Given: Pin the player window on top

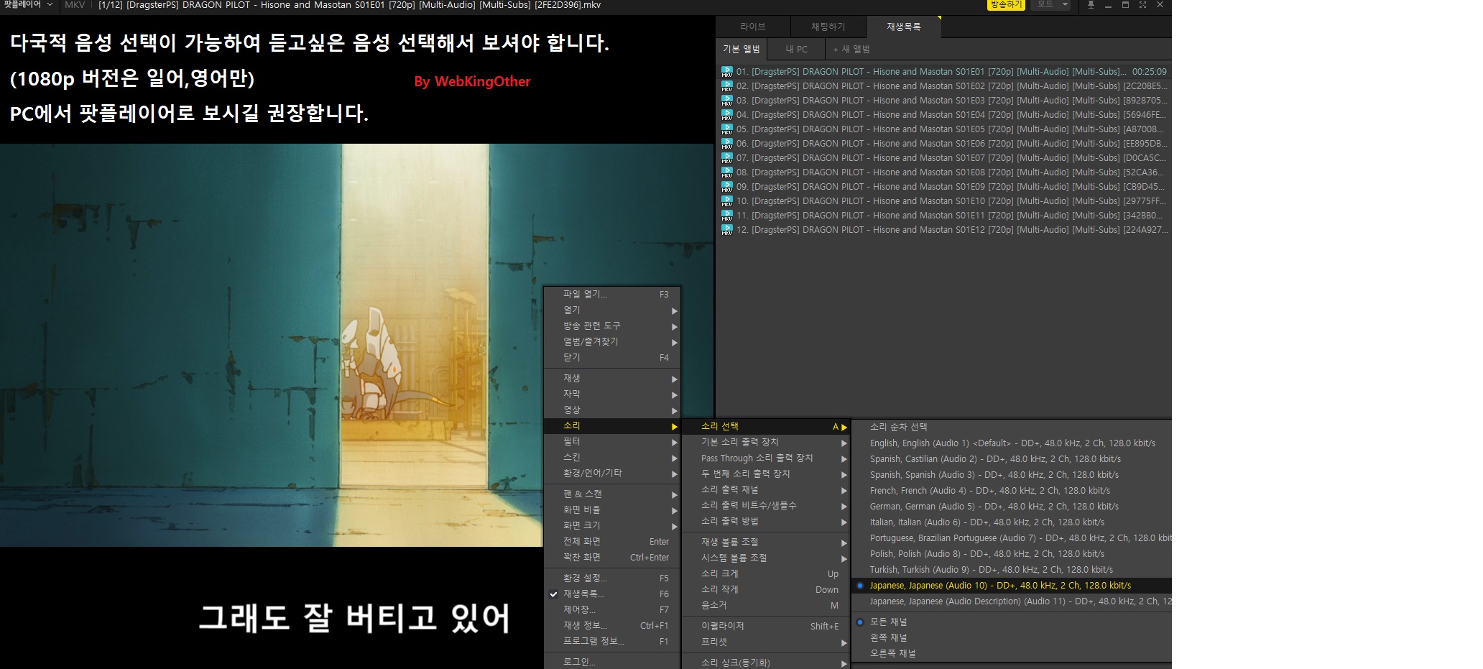Looking at the screenshot, I should (1091, 5).
